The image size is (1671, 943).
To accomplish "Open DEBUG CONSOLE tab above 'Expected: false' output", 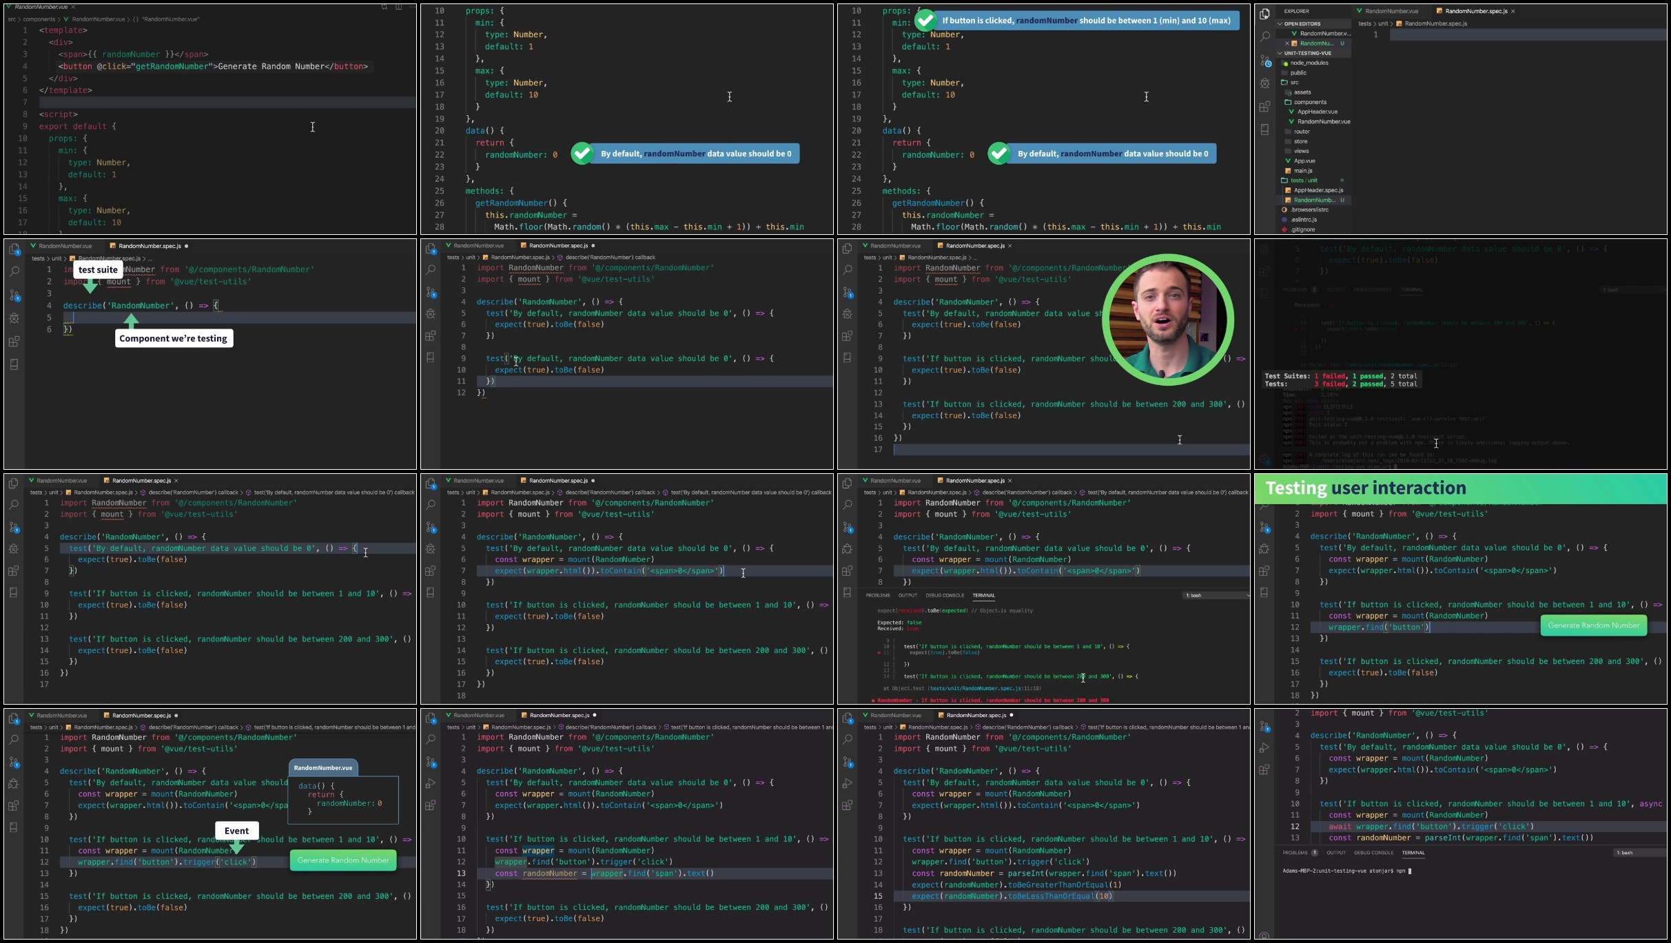I will 944,596.
